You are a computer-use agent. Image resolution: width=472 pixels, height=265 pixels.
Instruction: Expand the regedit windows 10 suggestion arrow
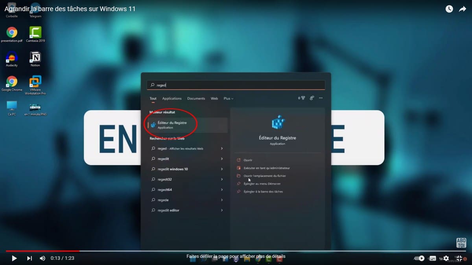pyautogui.click(x=222, y=169)
